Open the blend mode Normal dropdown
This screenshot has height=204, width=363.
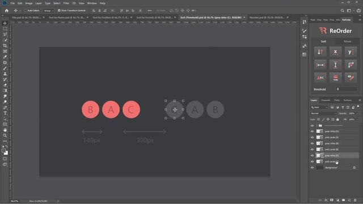pyautogui.click(x=323, y=113)
